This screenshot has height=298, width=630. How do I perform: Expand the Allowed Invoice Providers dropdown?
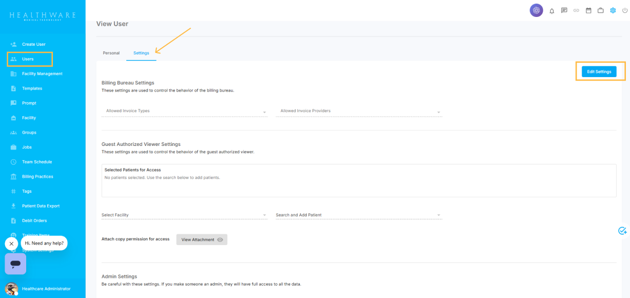[x=358, y=111]
